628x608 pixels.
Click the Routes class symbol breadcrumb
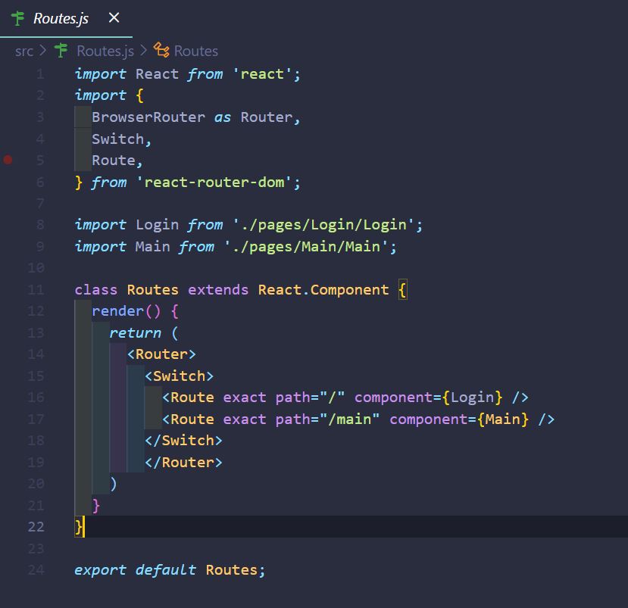[x=196, y=51]
